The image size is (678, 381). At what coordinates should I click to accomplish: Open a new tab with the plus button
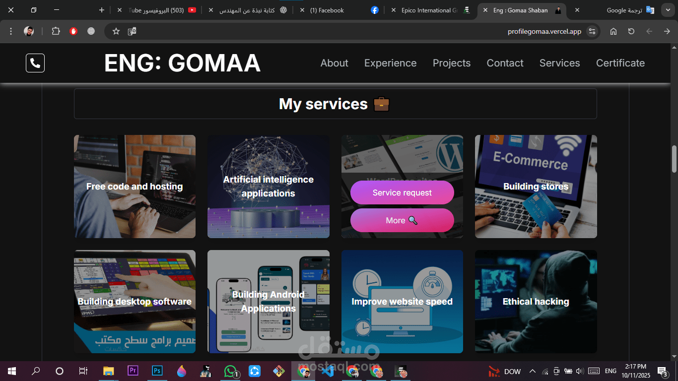click(102, 10)
